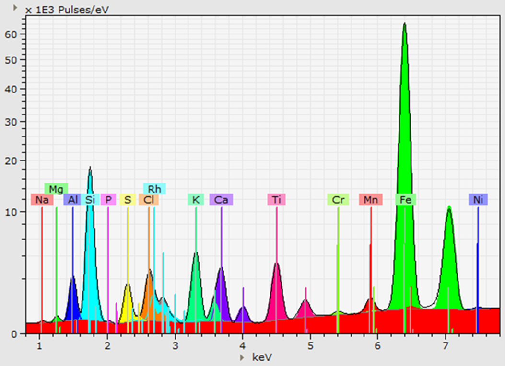This screenshot has width=505, height=366.
Task: Select the Cr element label
Action: click(x=338, y=200)
